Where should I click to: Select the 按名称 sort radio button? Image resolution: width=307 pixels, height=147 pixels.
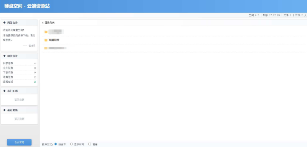[x=56, y=144]
